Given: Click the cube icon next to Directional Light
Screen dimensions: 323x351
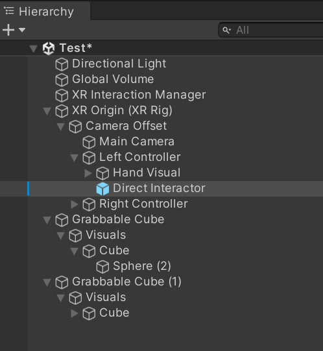Looking at the screenshot, I should (62, 64).
